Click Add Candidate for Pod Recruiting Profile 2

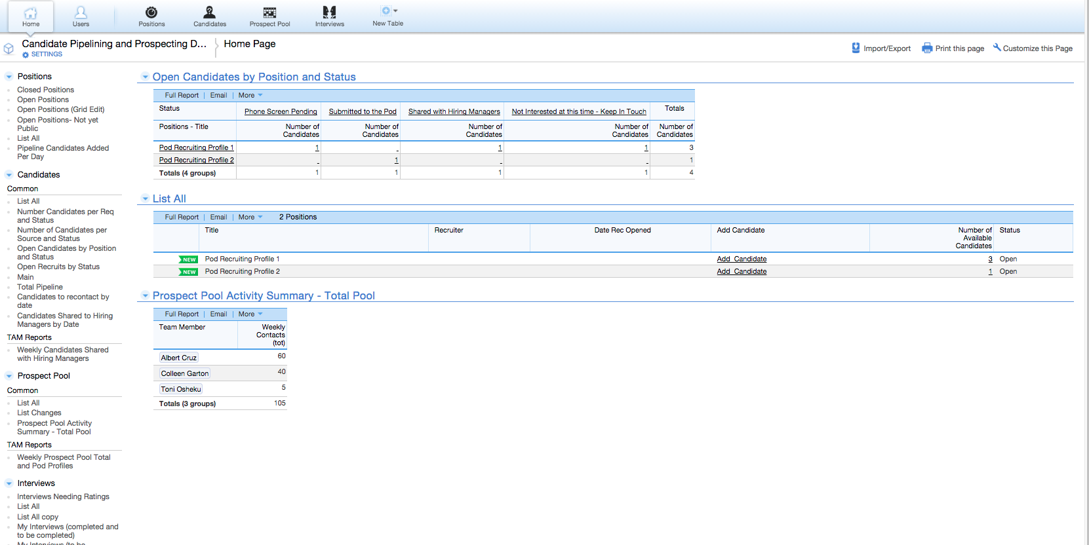(x=742, y=272)
